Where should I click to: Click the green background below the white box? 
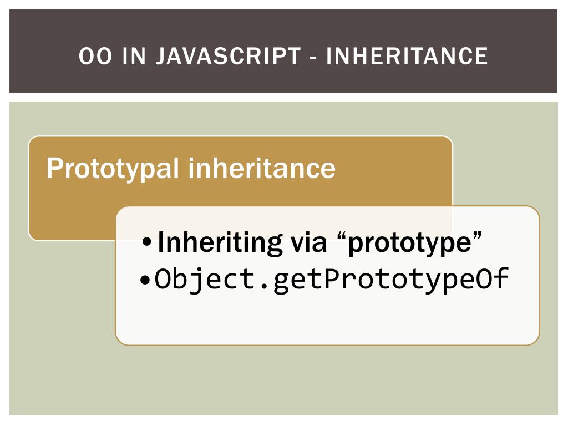[283, 381]
